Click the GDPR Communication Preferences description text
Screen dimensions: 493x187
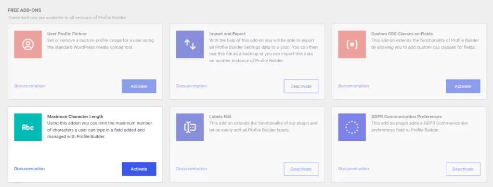coord(420,127)
